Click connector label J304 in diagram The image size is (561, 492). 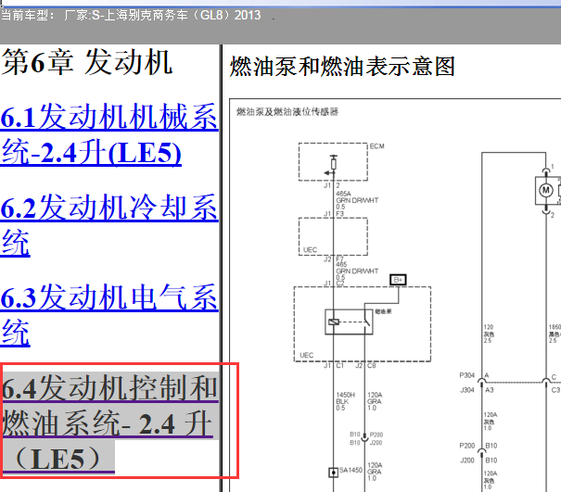pyautogui.click(x=467, y=390)
